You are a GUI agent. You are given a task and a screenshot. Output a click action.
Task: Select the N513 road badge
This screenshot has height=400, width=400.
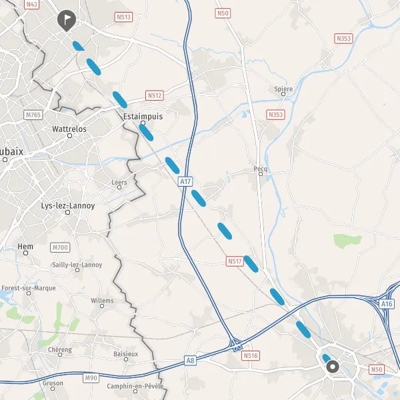coord(124,17)
